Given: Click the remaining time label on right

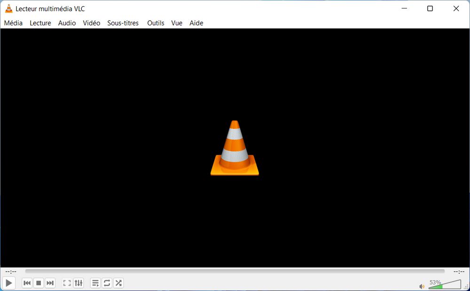Looking at the screenshot, I should [459, 272].
